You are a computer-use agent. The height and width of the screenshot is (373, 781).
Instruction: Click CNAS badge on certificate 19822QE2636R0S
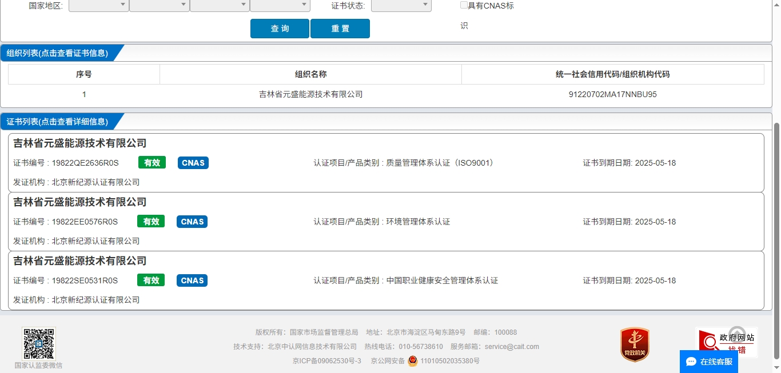tap(193, 163)
